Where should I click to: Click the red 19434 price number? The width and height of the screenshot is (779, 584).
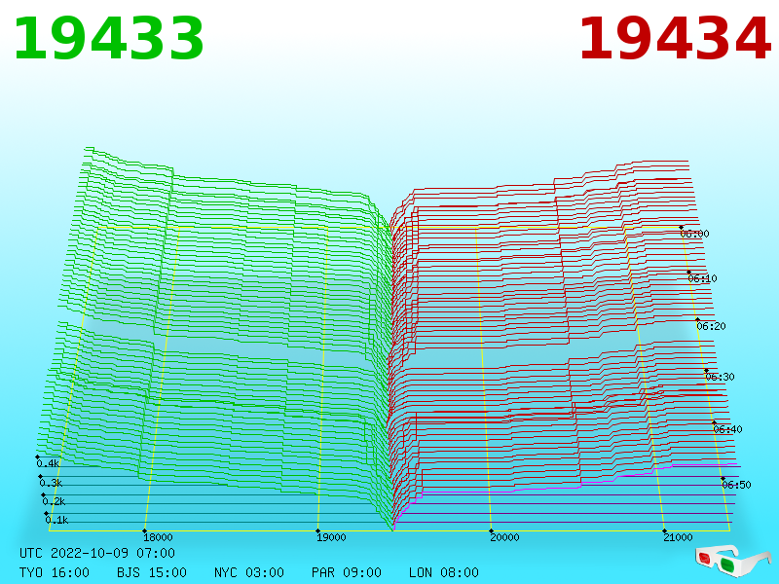(675, 39)
